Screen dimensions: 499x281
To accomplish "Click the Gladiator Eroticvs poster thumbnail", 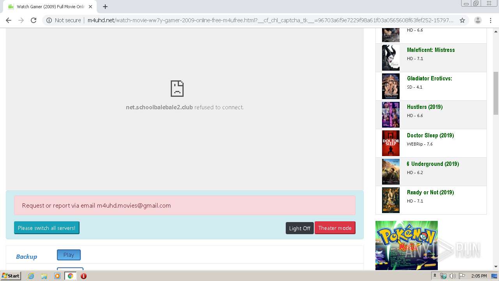I will [391, 86].
